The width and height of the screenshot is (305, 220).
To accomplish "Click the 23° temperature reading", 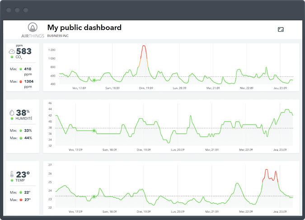I will coord(23,174).
